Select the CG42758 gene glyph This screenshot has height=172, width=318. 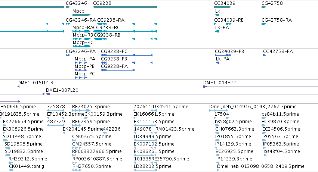(264, 7)
